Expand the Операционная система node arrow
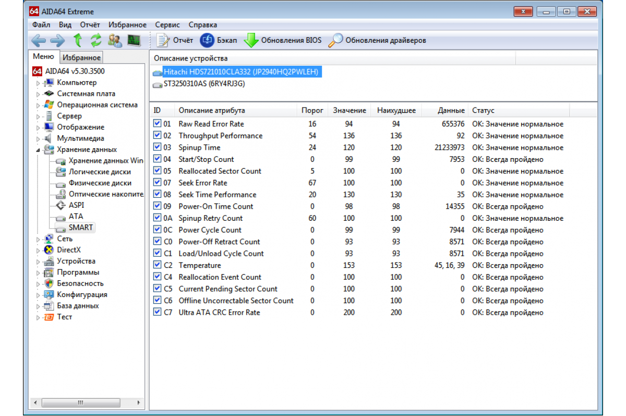 pyautogui.click(x=38, y=105)
